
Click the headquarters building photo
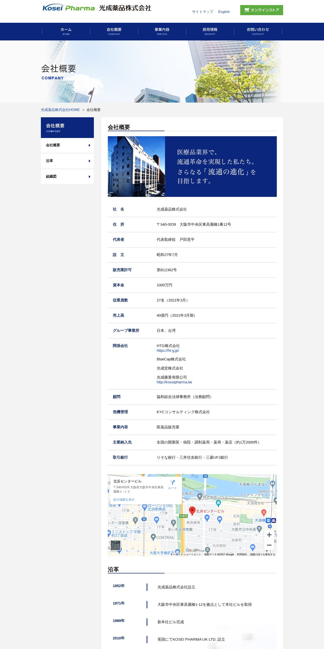136,167
